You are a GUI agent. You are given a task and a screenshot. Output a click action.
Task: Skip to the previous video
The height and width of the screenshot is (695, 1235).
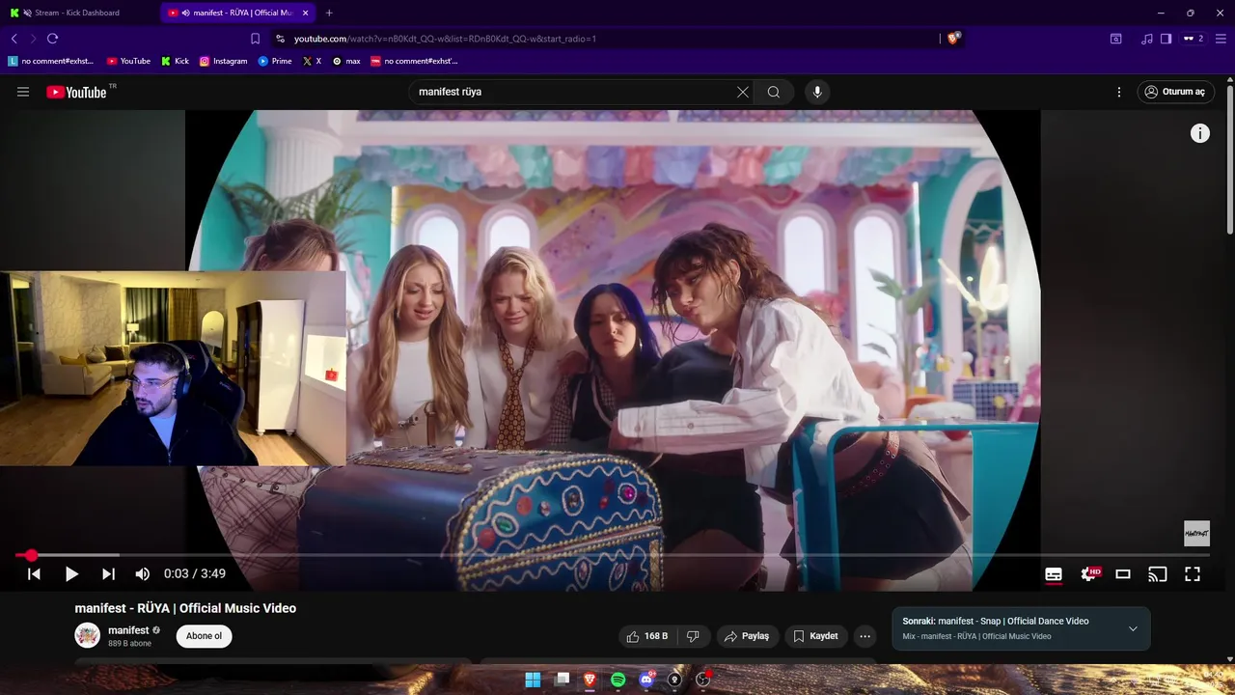[x=34, y=573]
